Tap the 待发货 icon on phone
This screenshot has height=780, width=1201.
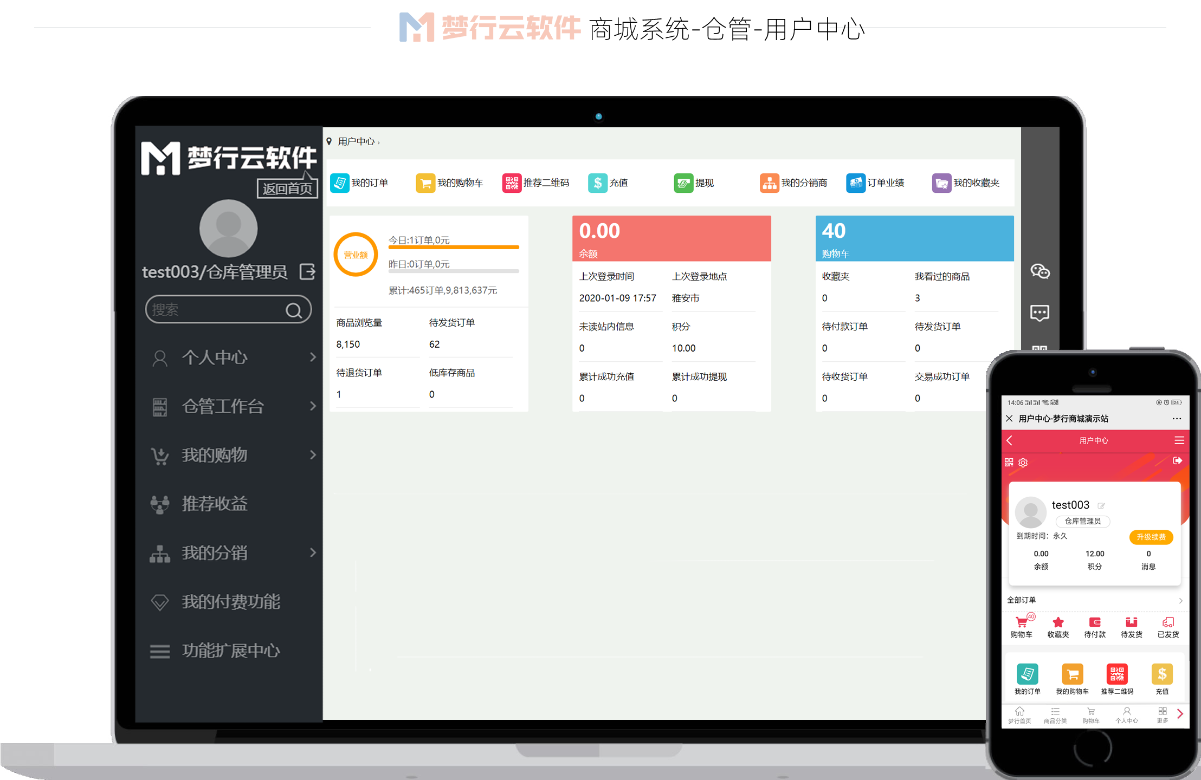tap(1132, 622)
